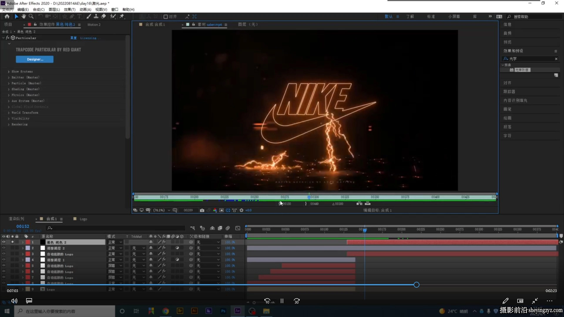Open Photoshop from the taskbar
564x317 pixels.
point(223,311)
